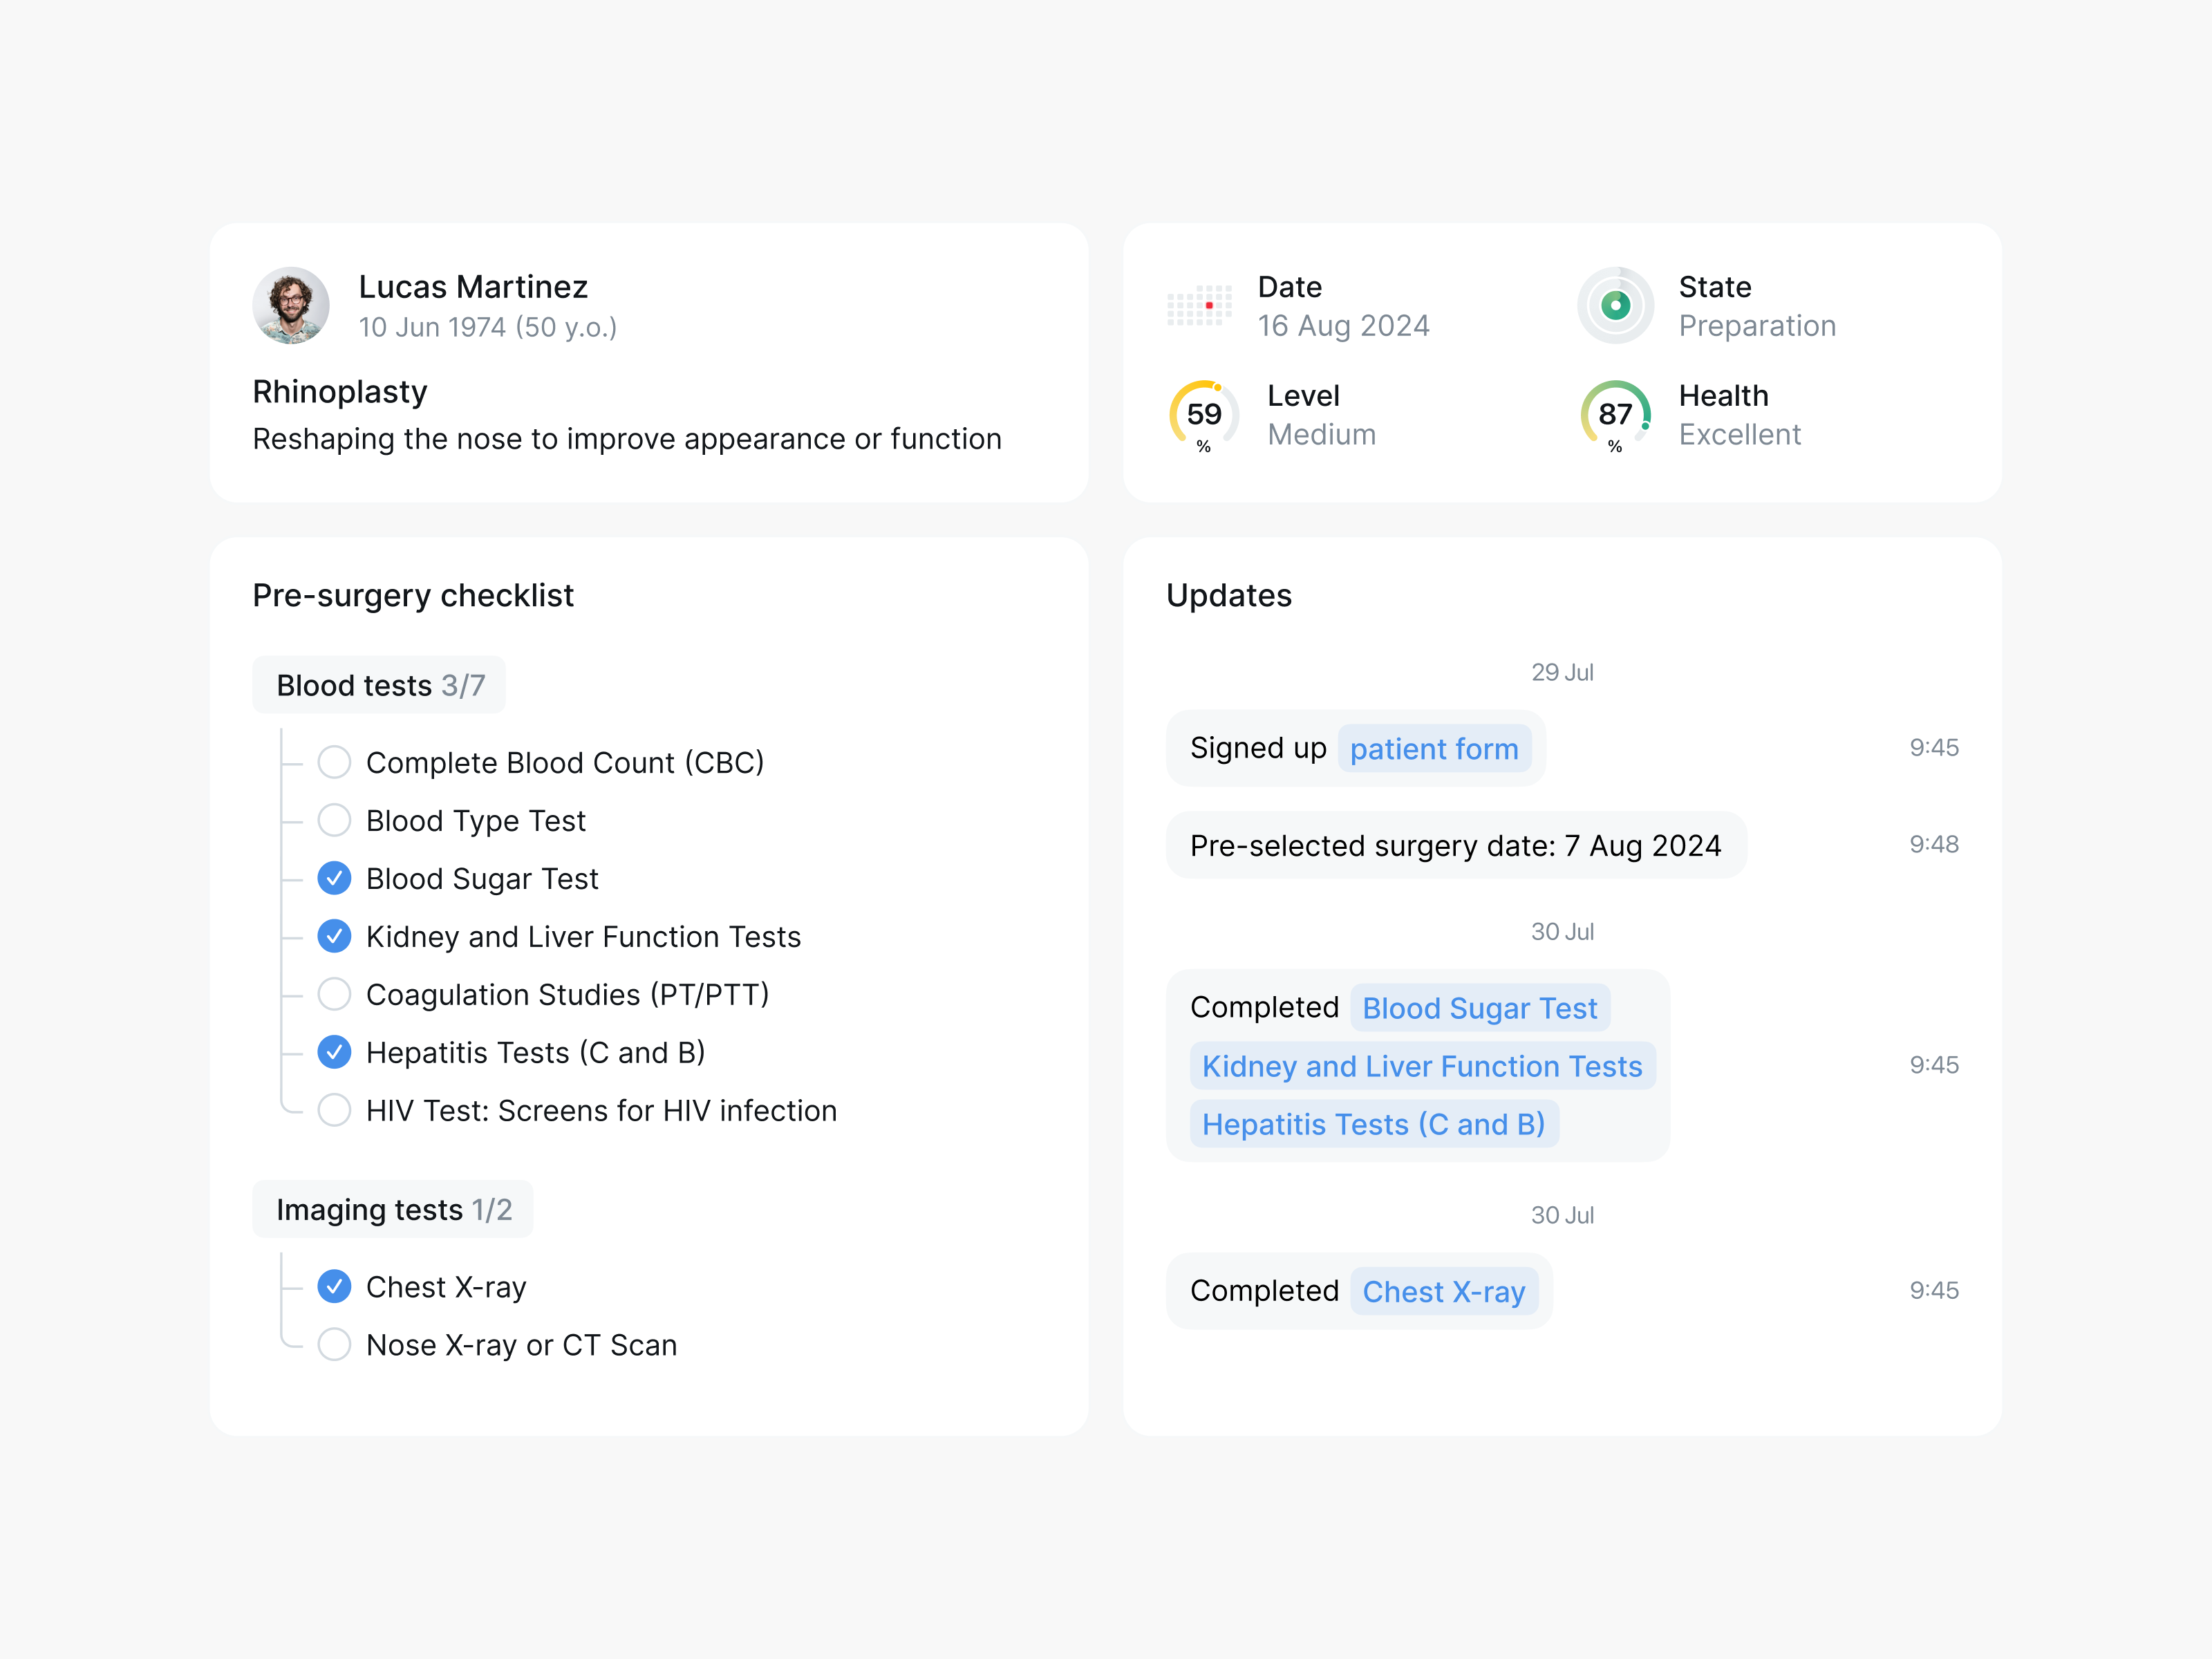Click the Level gauge showing 59%

click(x=1203, y=416)
